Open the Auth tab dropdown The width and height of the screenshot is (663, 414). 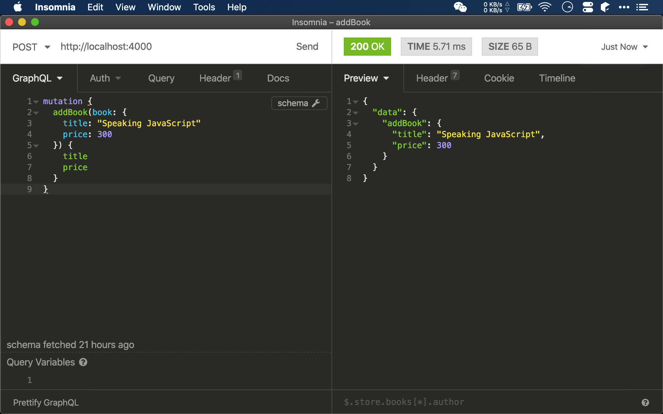pos(105,78)
